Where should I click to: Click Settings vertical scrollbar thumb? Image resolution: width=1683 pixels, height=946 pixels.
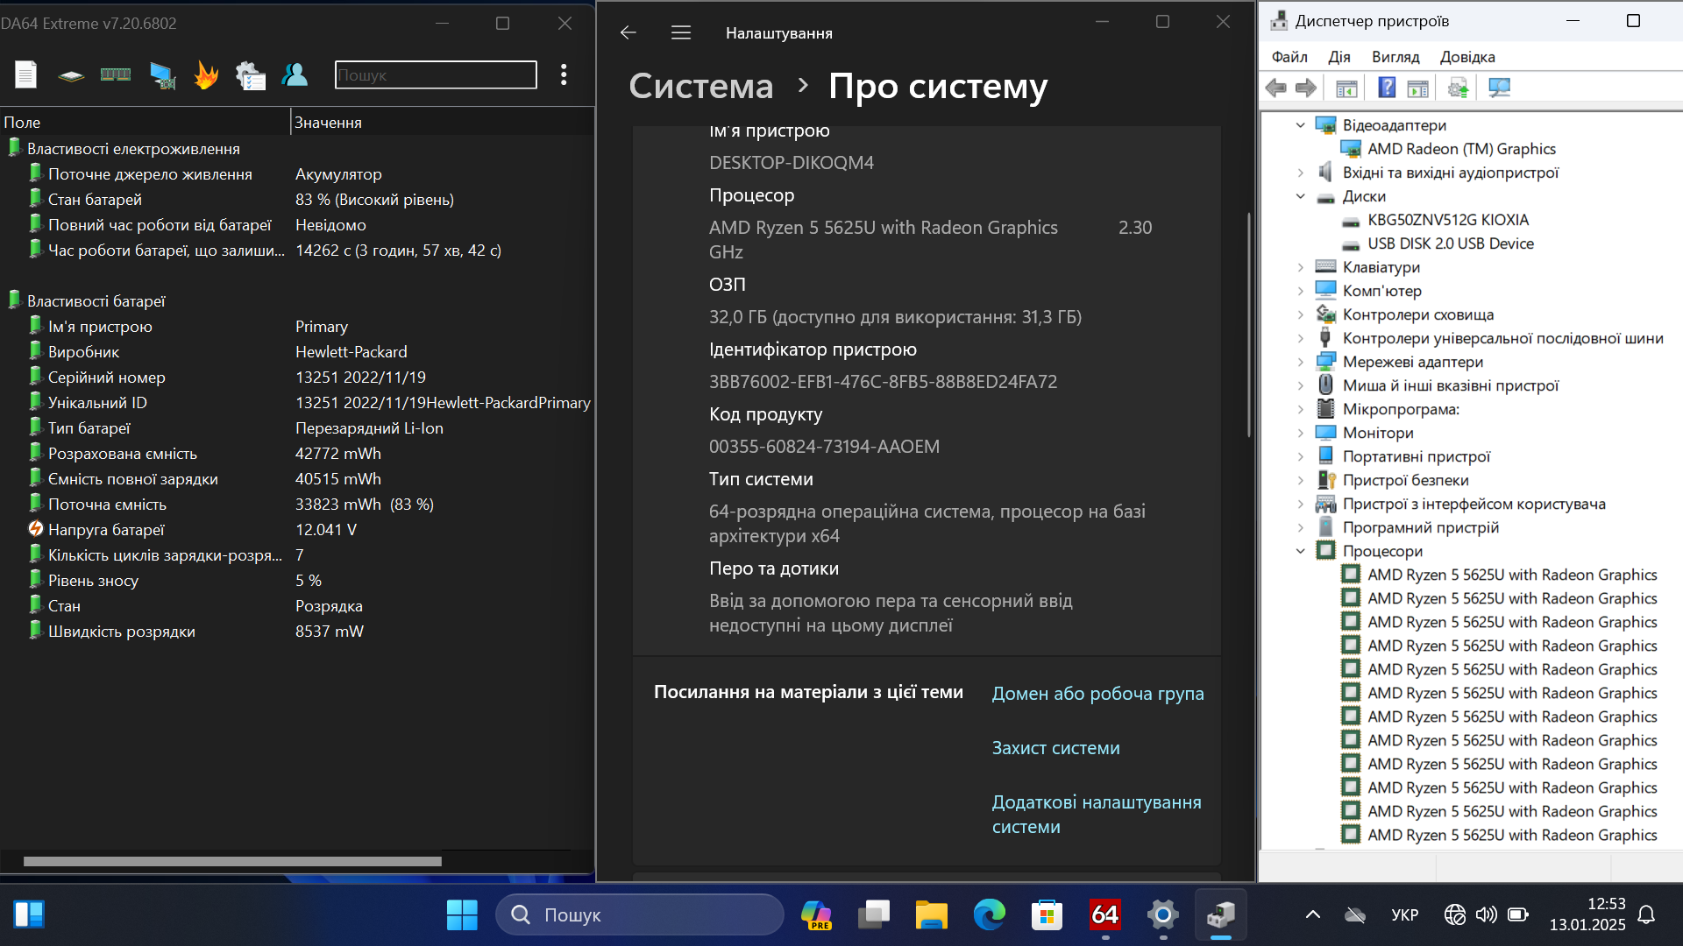click(1249, 324)
